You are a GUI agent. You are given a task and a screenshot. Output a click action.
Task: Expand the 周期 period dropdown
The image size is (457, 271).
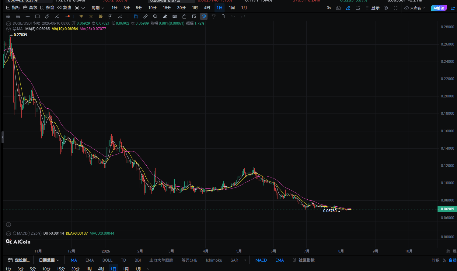[x=98, y=8]
